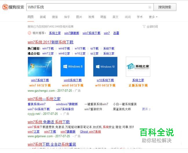This screenshot has height=153, width=188.
Task: Click win7下载 in 热门推荐 row
Action: (x=48, y=48)
